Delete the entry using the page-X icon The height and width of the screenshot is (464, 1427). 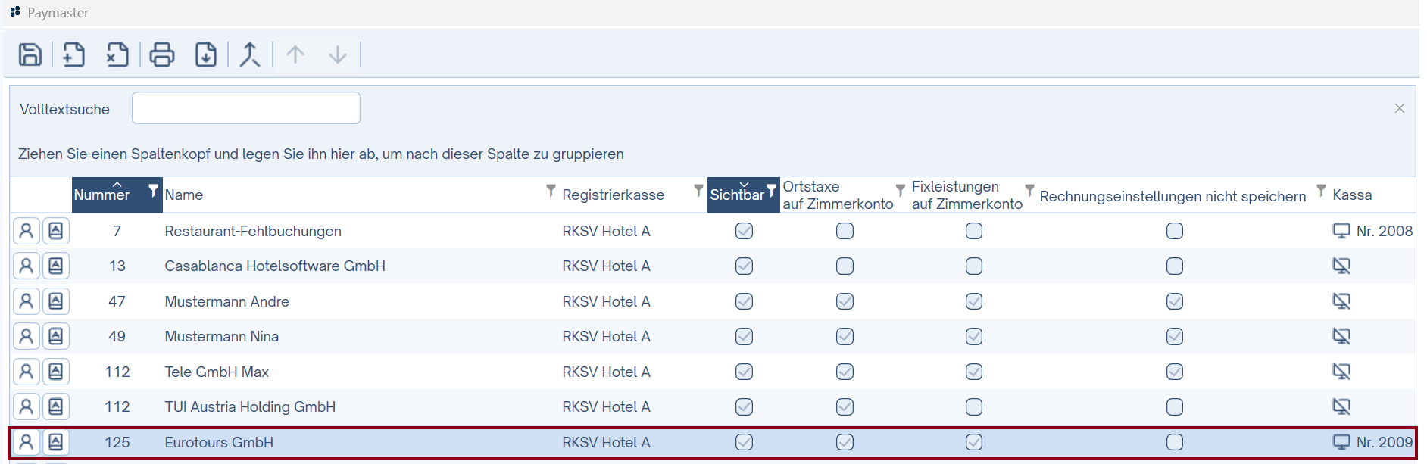(117, 54)
